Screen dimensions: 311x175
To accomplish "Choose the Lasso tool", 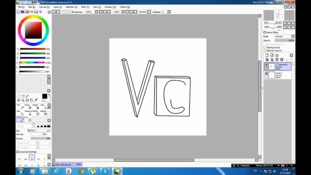I will (23, 96).
